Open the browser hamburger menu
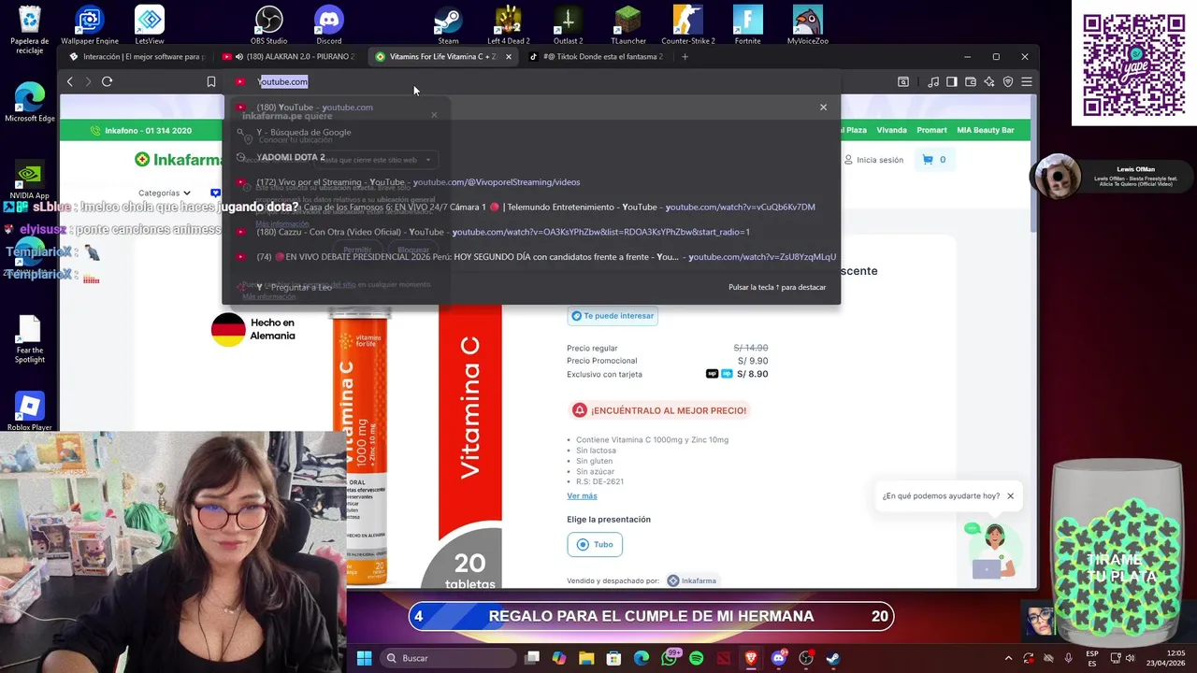 (1027, 81)
